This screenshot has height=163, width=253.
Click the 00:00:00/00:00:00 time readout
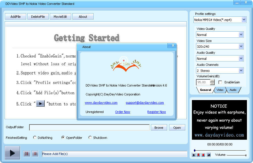(x=220, y=144)
